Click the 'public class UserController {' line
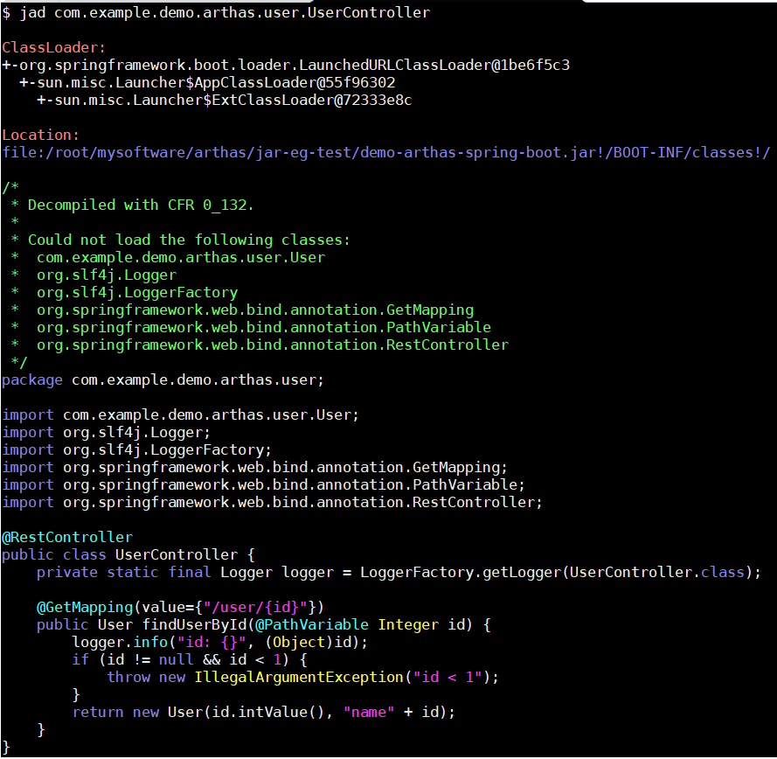 point(128,554)
